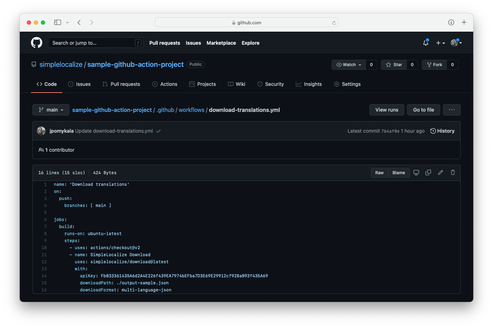Go back in Safari

click(79, 23)
